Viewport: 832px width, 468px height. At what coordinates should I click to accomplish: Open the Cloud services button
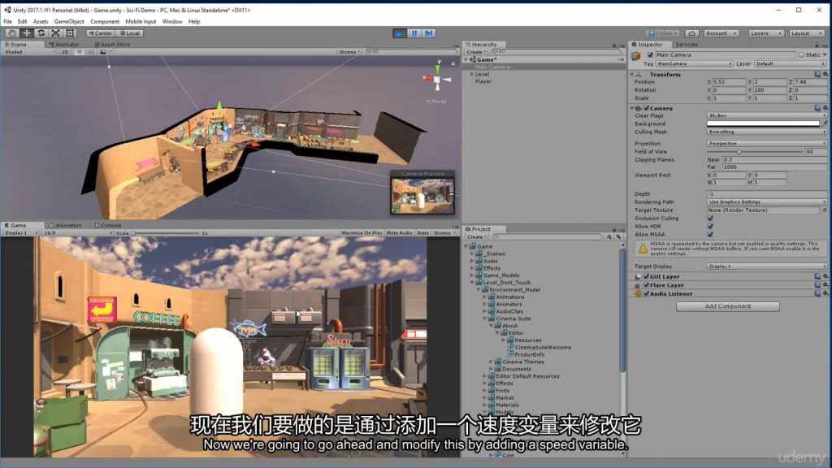click(692, 32)
